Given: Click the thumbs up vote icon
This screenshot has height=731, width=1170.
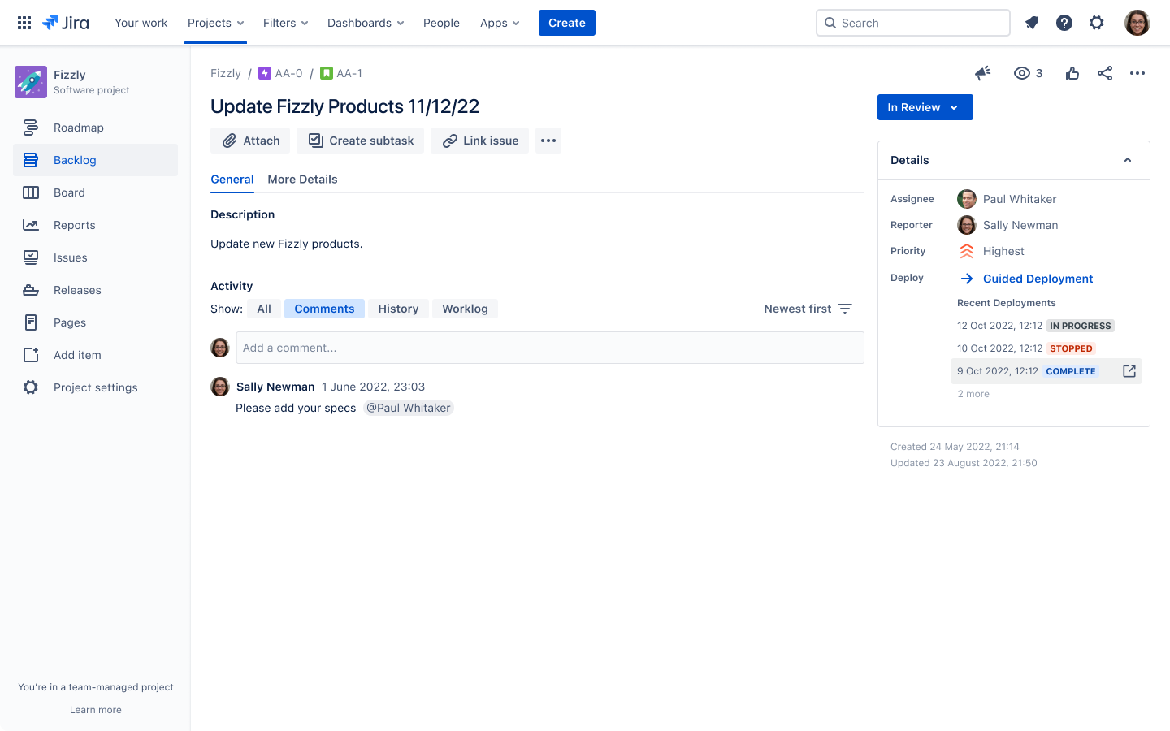Looking at the screenshot, I should [x=1072, y=73].
